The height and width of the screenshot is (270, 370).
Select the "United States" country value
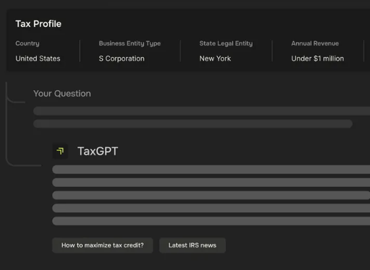point(38,58)
